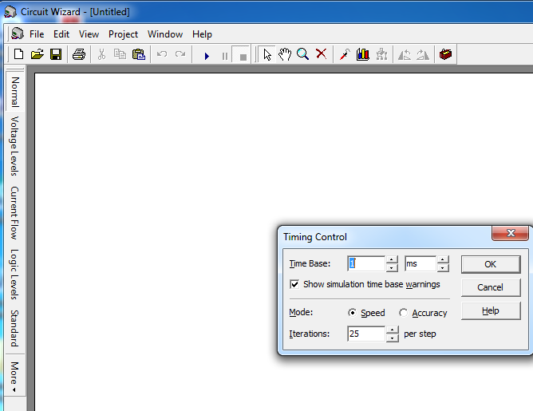The width and height of the screenshot is (533, 411).
Task: Expand the More views list
Action: [15, 375]
